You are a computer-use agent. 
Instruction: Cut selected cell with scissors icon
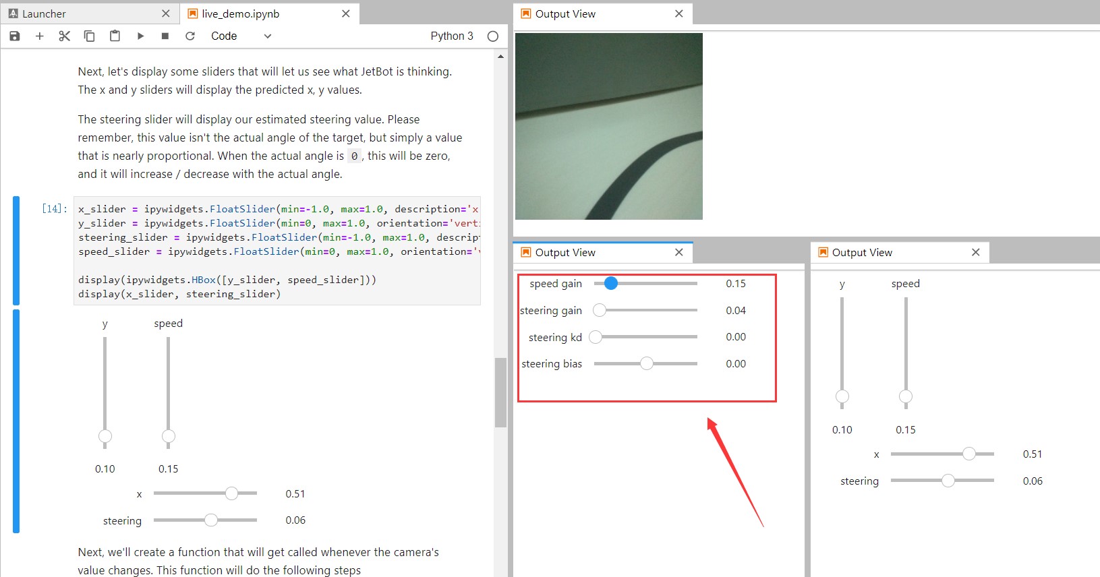click(65, 36)
